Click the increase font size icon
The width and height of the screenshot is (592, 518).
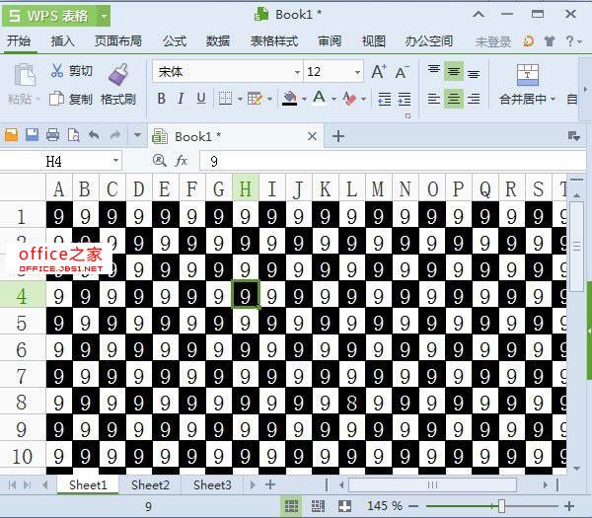tap(379, 72)
